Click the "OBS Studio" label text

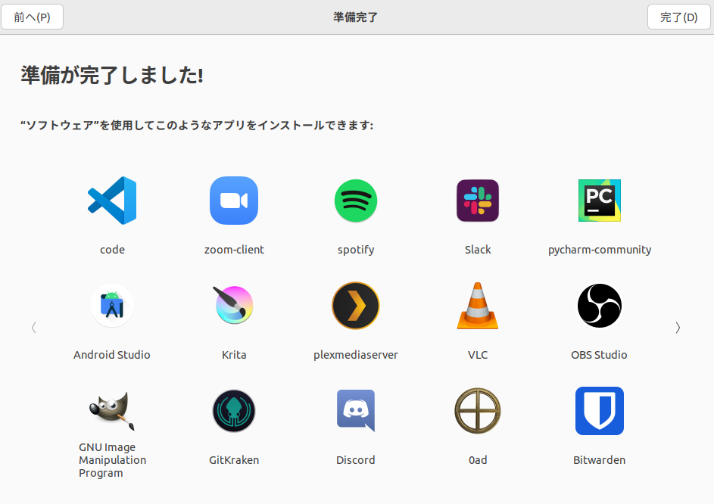tap(599, 355)
